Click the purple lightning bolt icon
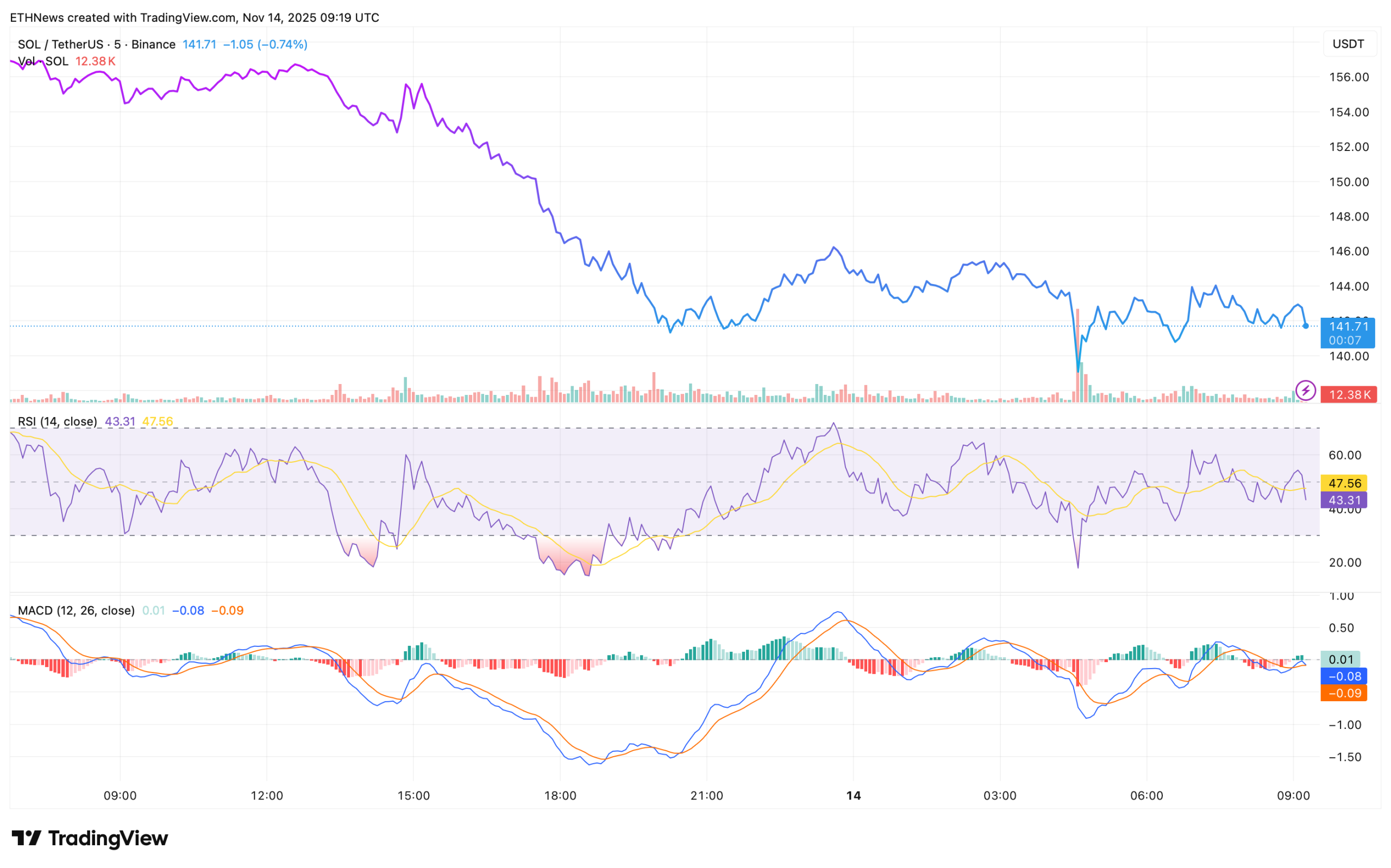Image resolution: width=1391 pixels, height=868 pixels. click(x=1305, y=391)
